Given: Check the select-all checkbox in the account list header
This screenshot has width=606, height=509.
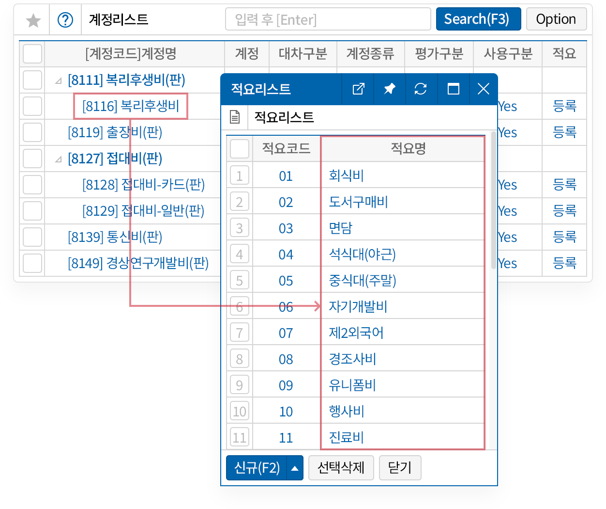Looking at the screenshot, I should tap(32, 54).
